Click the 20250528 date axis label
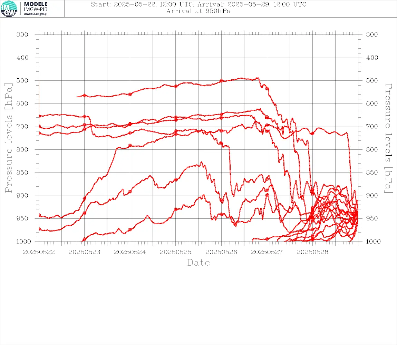The width and height of the screenshot is (397, 345). click(312, 252)
